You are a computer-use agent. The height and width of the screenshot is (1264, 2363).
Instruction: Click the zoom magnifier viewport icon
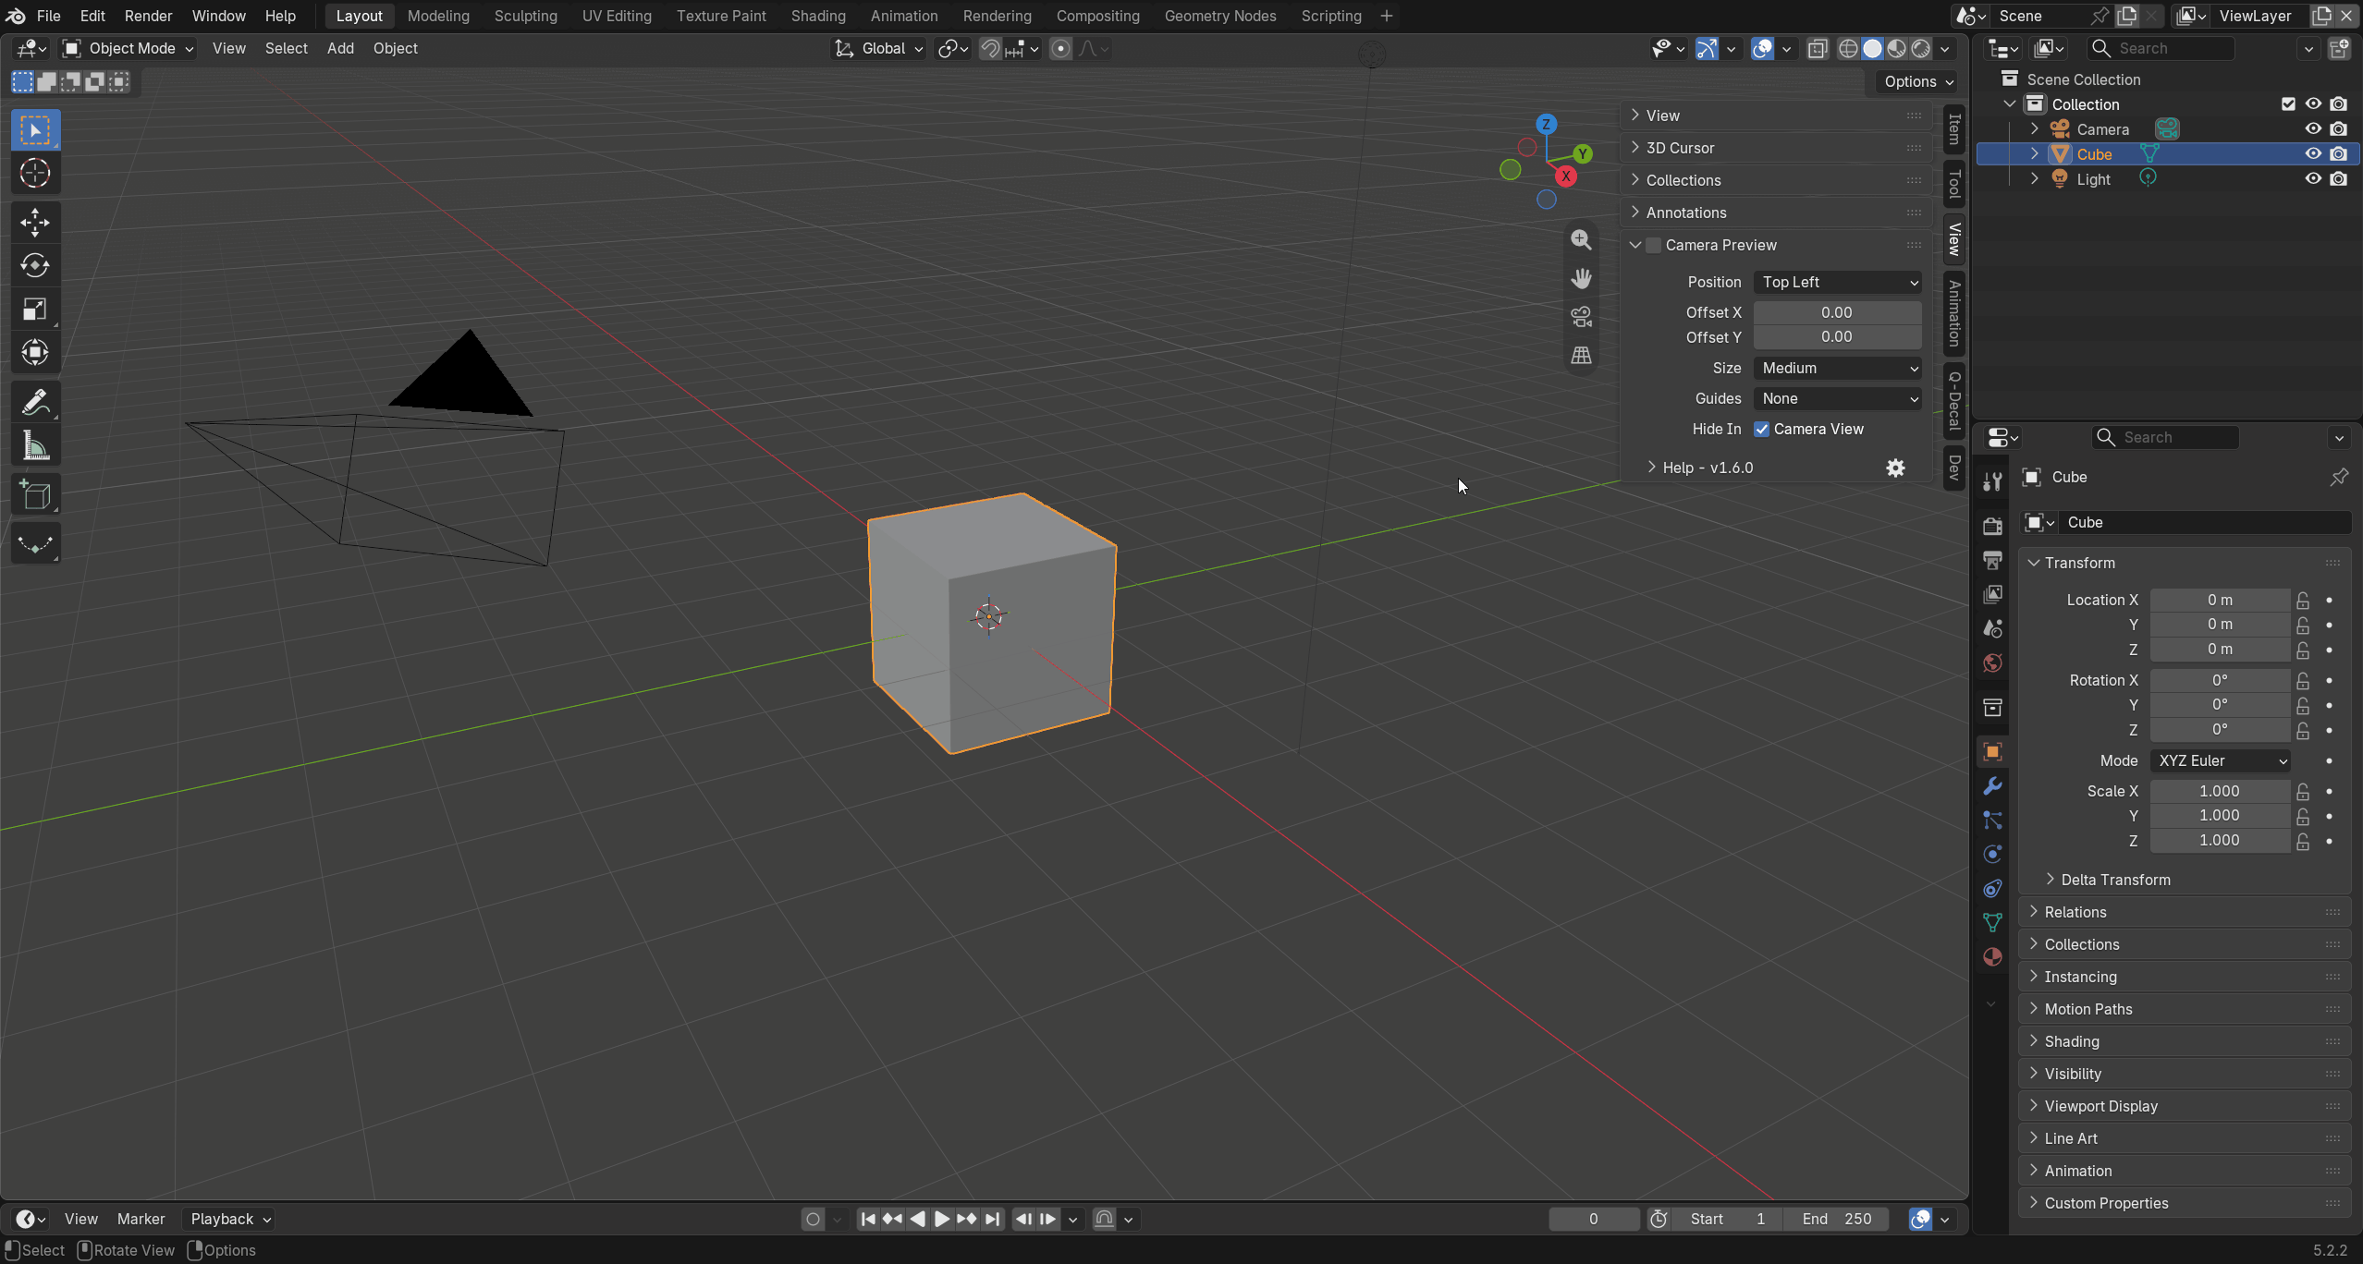tap(1581, 239)
